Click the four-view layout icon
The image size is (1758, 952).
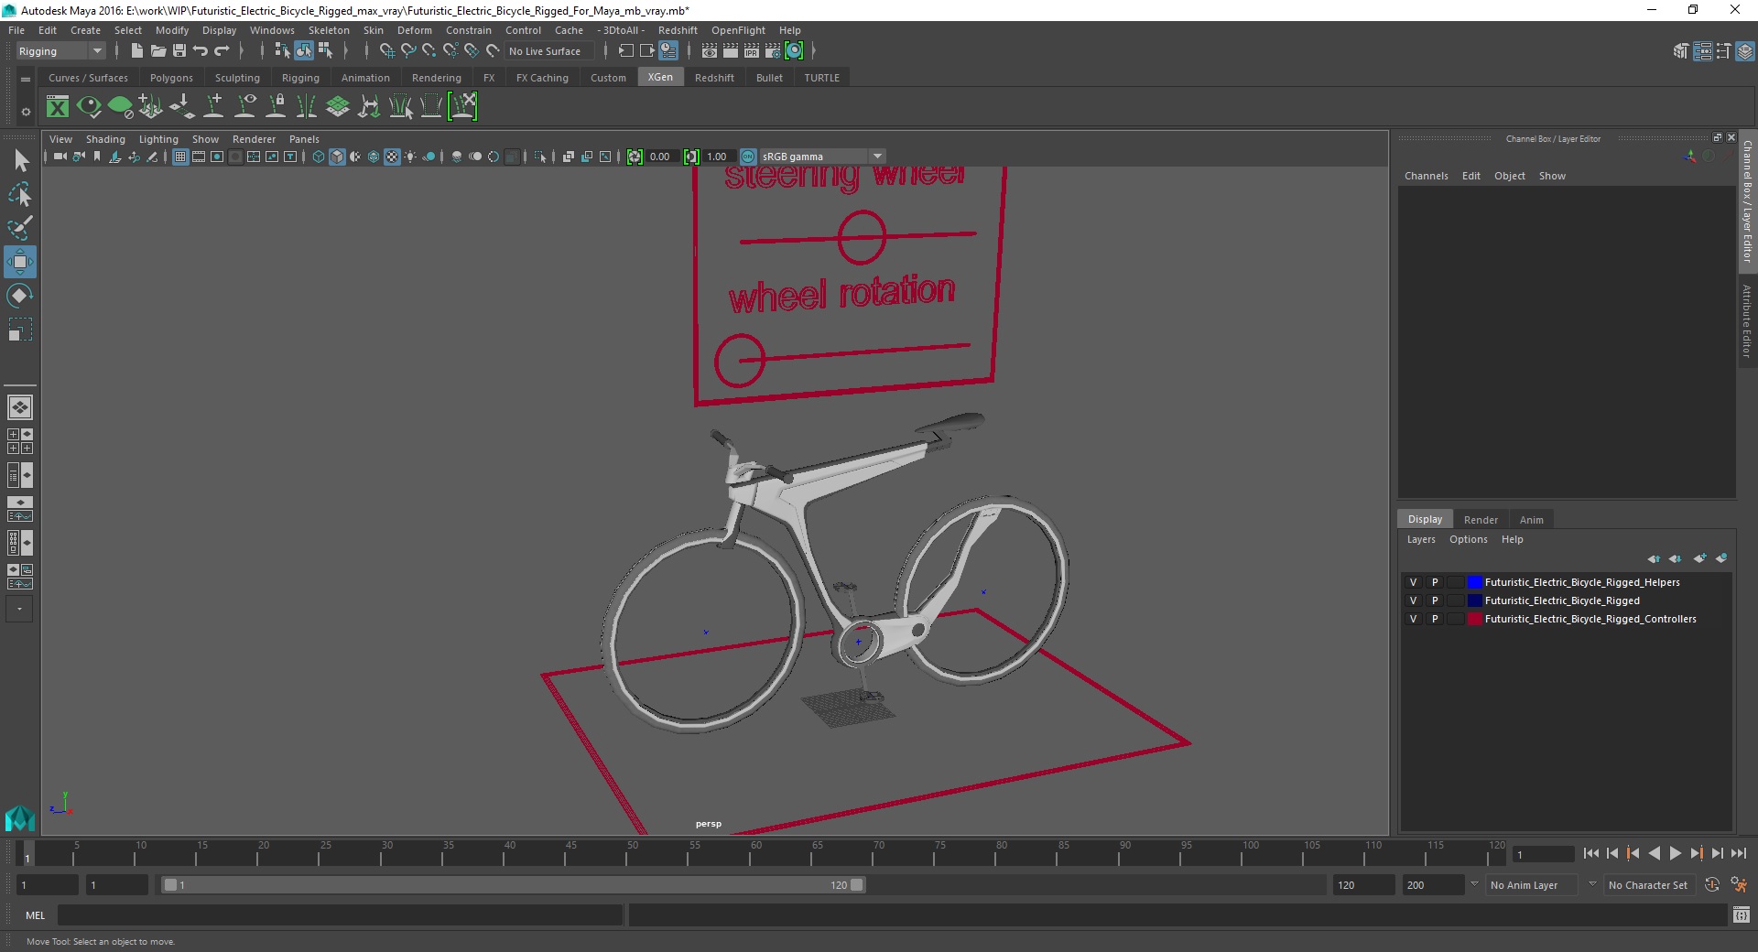pyautogui.click(x=20, y=441)
